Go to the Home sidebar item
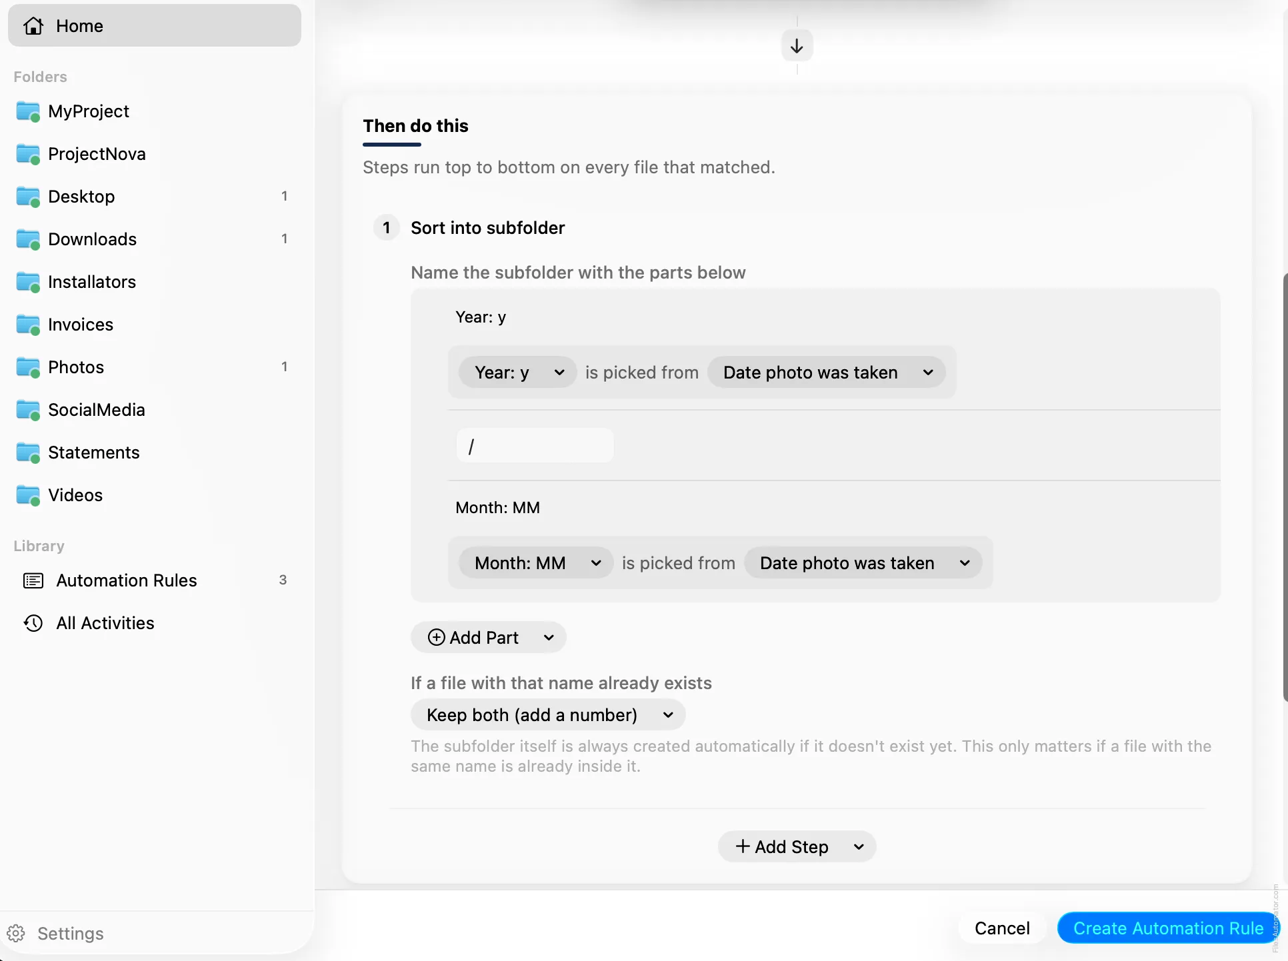The height and width of the screenshot is (961, 1288). coord(155,26)
